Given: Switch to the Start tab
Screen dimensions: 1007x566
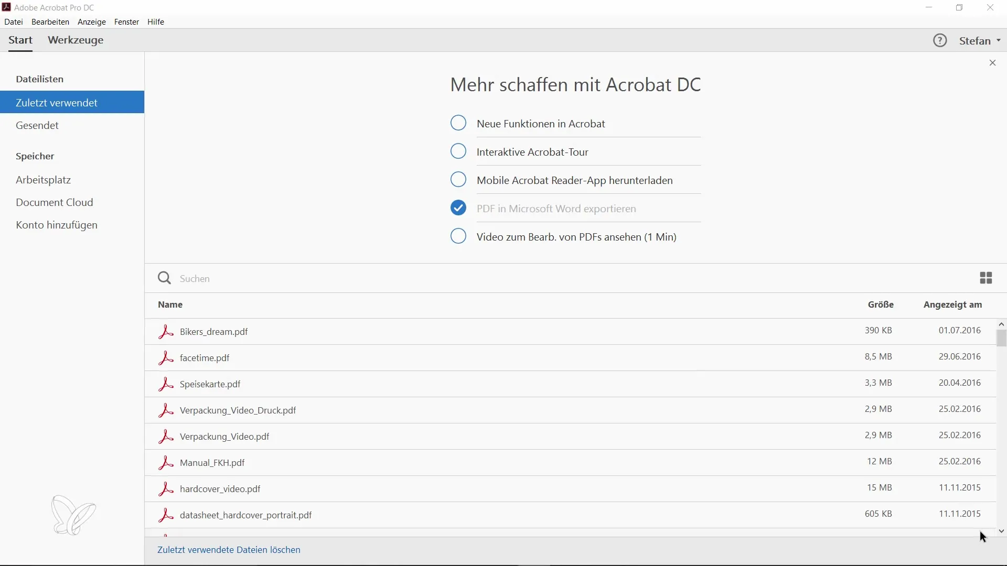Looking at the screenshot, I should click(x=20, y=40).
